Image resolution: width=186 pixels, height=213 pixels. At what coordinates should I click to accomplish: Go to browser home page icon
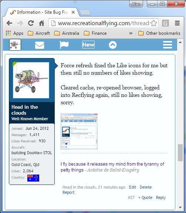click(x=41, y=23)
